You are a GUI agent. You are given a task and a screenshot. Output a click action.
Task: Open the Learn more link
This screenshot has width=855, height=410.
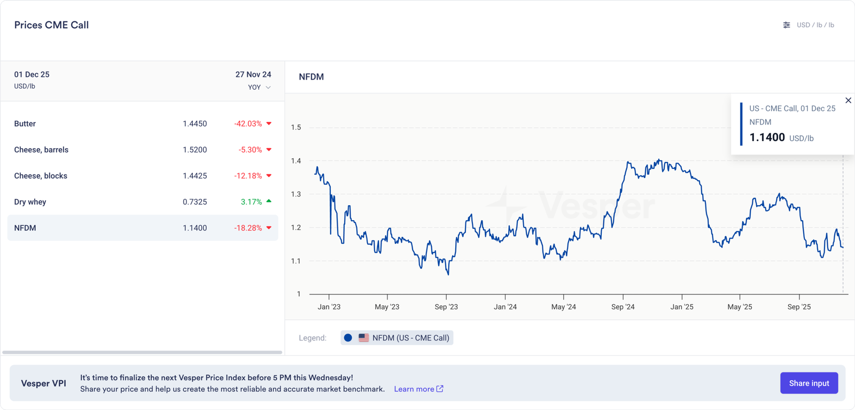pyautogui.click(x=414, y=389)
